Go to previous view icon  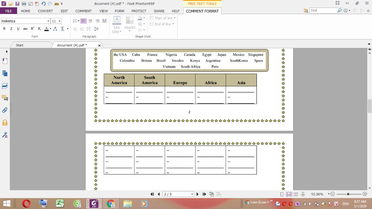pyautogui.click(x=354, y=11)
